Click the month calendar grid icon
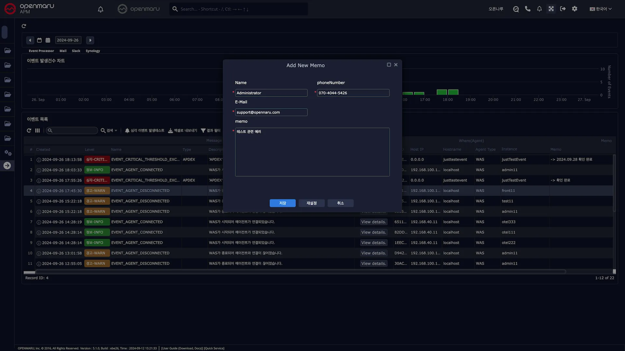 (48, 40)
